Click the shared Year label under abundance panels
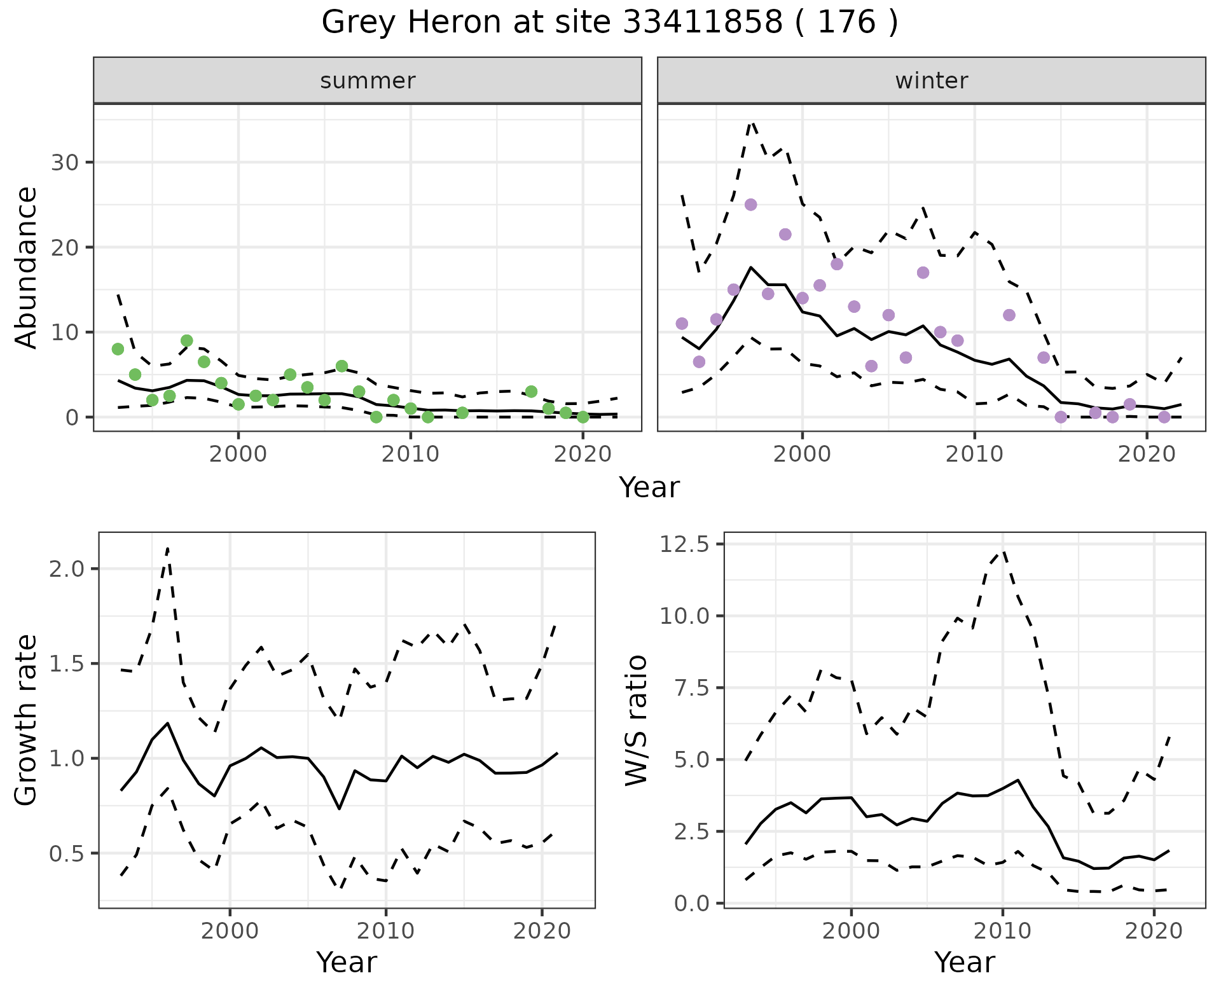 pos(649,488)
